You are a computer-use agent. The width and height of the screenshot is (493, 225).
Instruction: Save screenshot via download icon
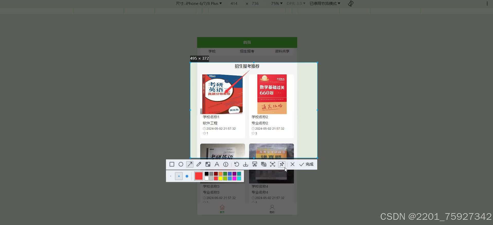point(246,164)
